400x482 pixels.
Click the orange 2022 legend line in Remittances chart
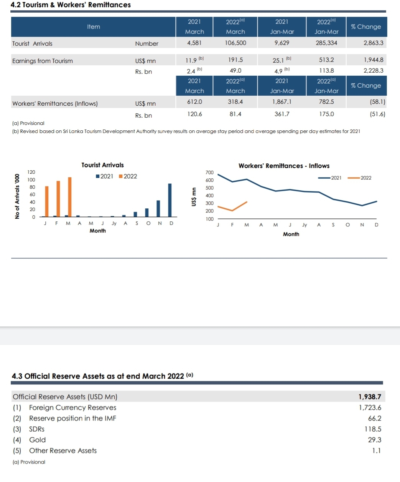coord(354,178)
